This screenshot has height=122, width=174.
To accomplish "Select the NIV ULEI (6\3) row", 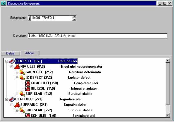I will point(61,67).
